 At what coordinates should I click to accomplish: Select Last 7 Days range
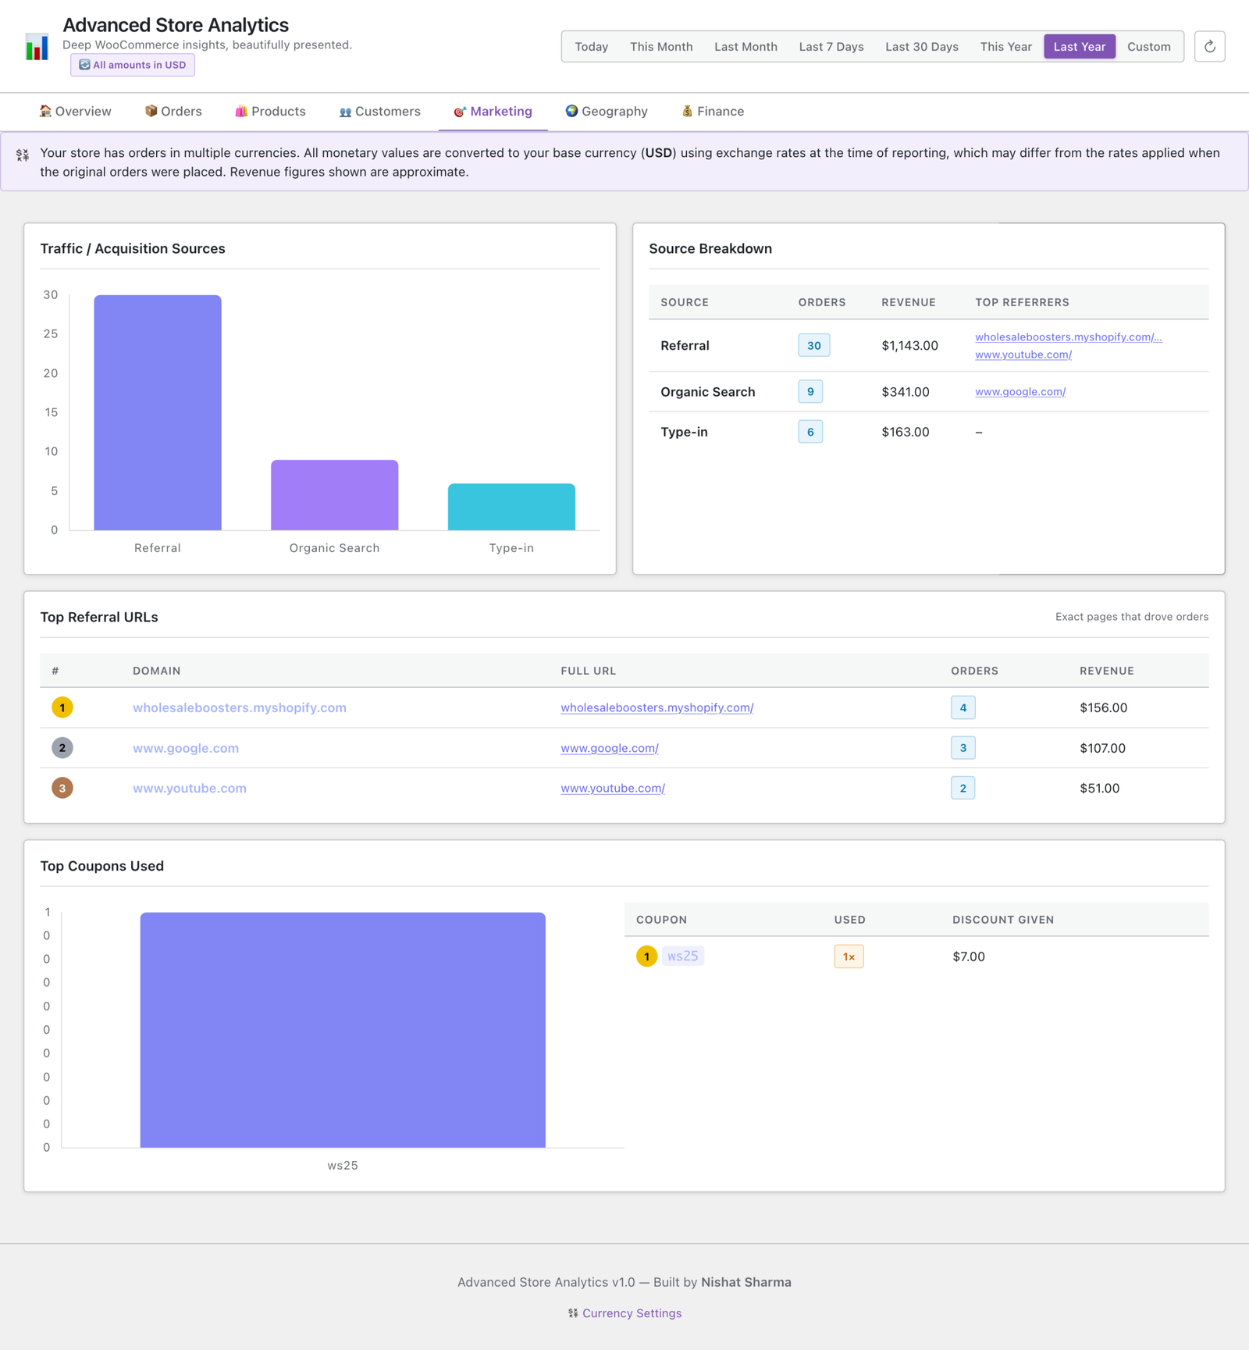(831, 47)
